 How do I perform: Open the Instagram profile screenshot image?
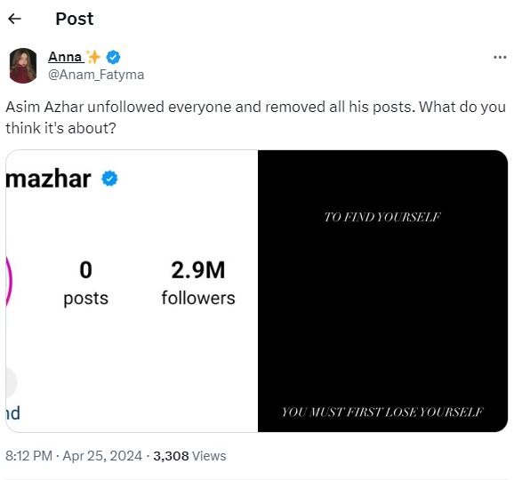(x=132, y=291)
